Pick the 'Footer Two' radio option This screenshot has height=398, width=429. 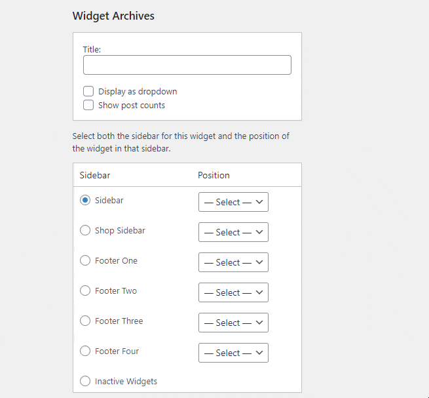(85, 291)
